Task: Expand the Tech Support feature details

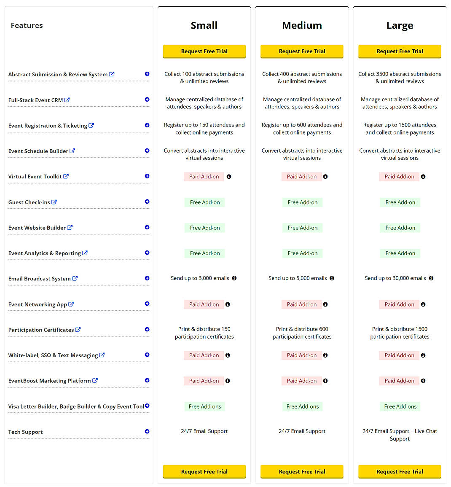Action: [147, 431]
